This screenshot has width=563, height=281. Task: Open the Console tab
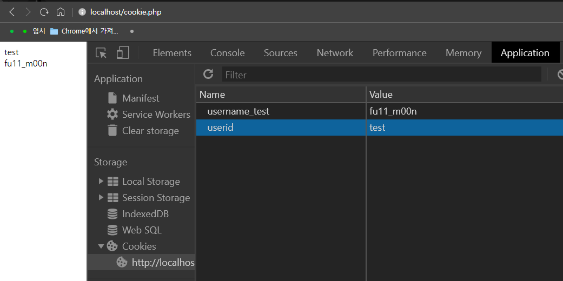coord(227,53)
